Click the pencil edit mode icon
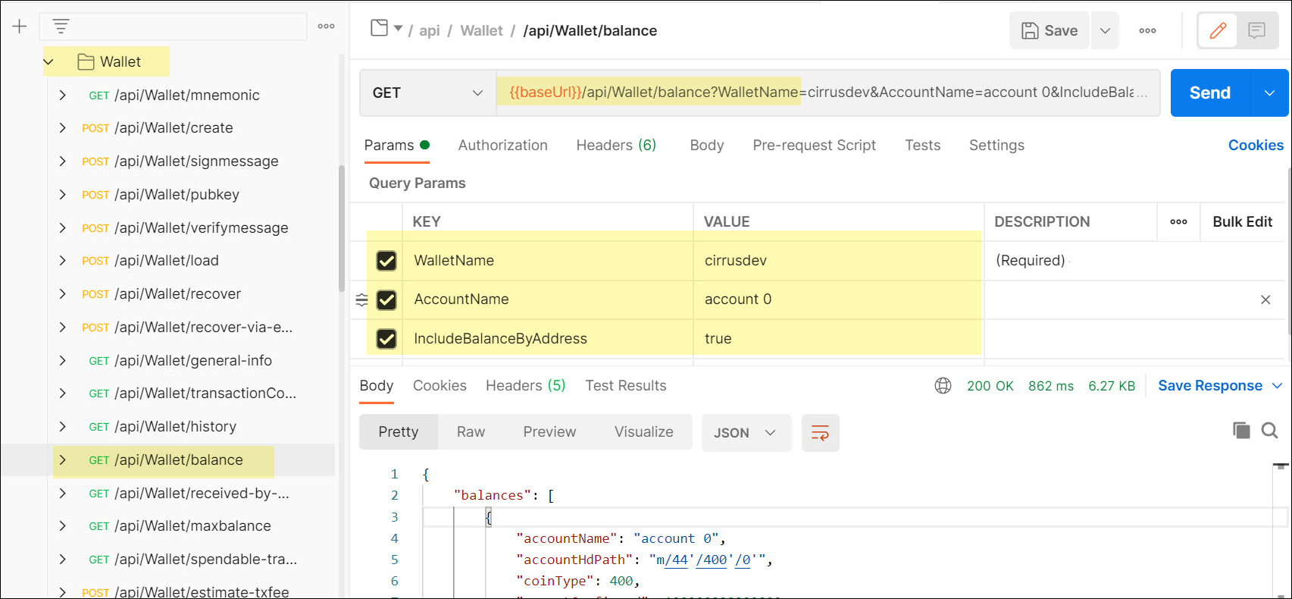 point(1218,30)
